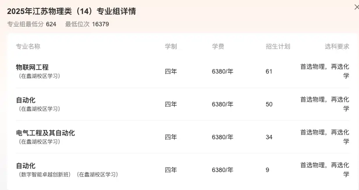
Task: Click enrollment plan number 50
Action: point(269,104)
